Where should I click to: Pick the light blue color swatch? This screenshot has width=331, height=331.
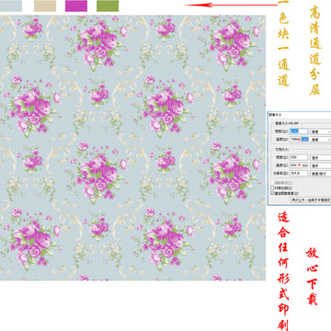(11, 6)
